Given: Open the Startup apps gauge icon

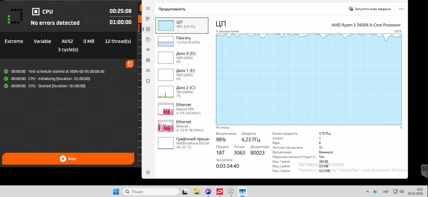Looking at the screenshot, I should (x=148, y=50).
